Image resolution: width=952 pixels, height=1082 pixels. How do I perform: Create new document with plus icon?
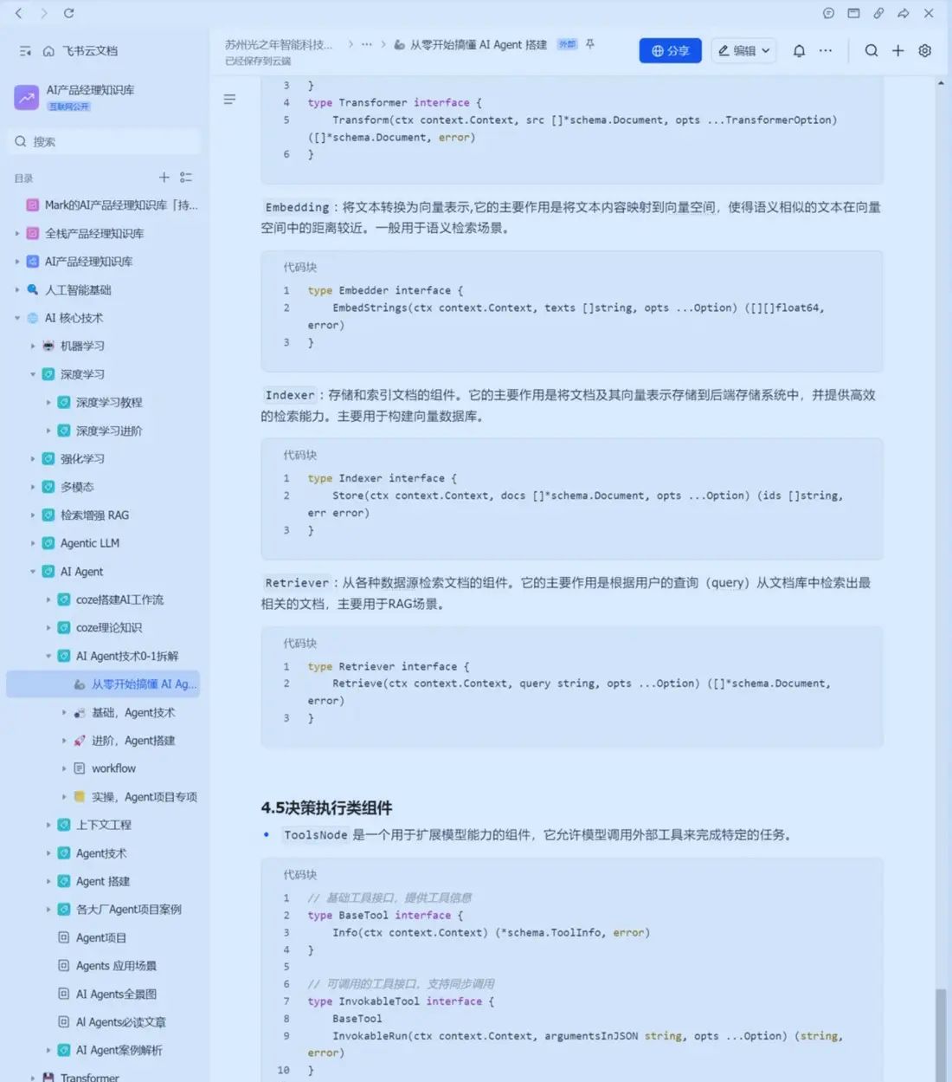[x=898, y=50]
